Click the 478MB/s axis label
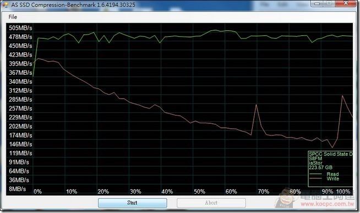The image size is (360, 213). point(20,37)
